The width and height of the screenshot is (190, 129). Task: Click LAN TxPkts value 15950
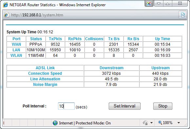point(55,50)
